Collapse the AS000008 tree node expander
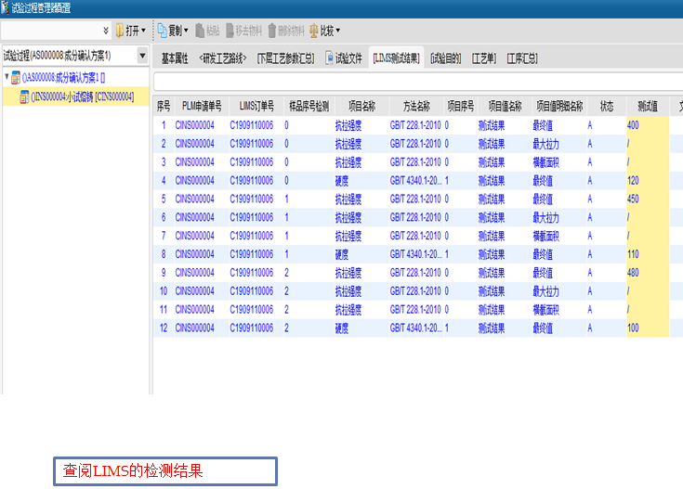This screenshot has width=683, height=489. (7, 79)
